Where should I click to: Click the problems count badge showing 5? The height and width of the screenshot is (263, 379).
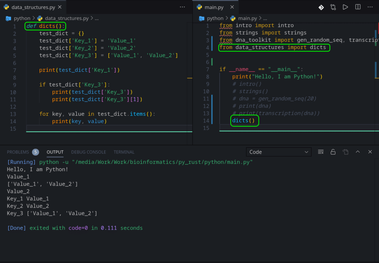click(x=35, y=152)
